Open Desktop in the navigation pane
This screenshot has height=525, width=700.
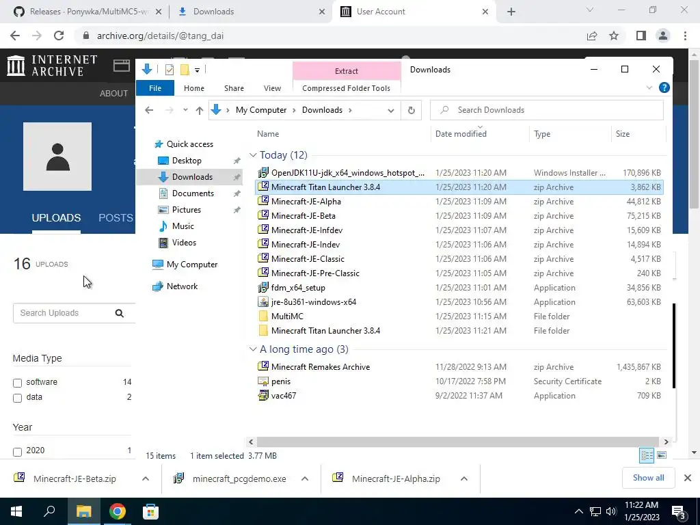tap(187, 160)
